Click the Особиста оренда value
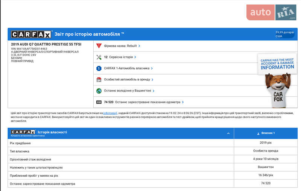The height and width of the screenshot is (191, 301). pos(266,151)
